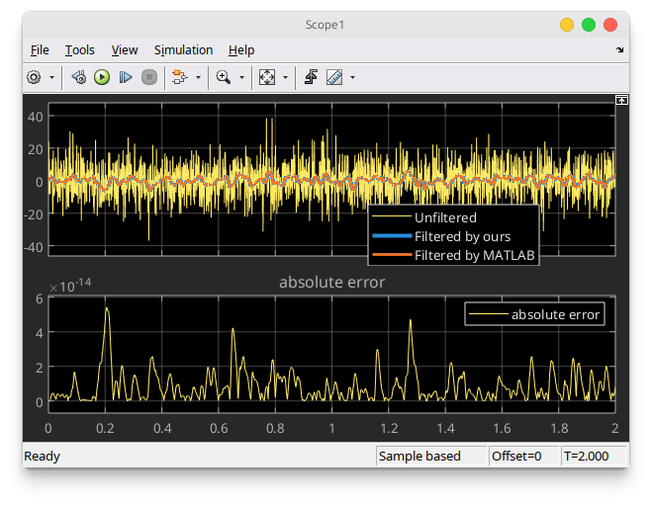Screen dimensions: 652x506
Task: Expand the configuration properties dropdown arrow
Action: click(49, 77)
